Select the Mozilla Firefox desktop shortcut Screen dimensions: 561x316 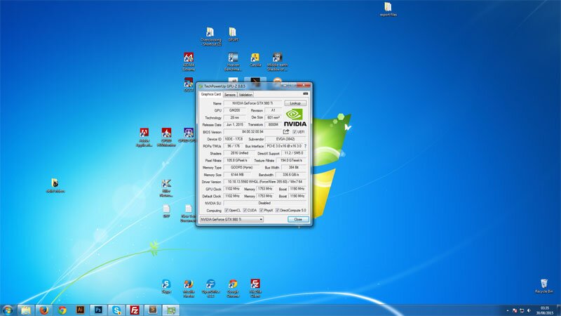pos(189,289)
